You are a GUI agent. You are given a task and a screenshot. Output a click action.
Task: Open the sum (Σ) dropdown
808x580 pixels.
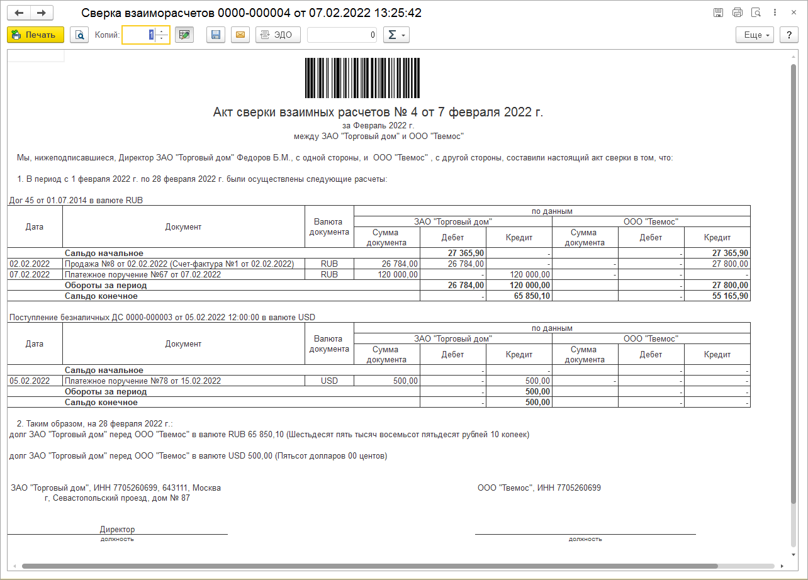coord(396,35)
